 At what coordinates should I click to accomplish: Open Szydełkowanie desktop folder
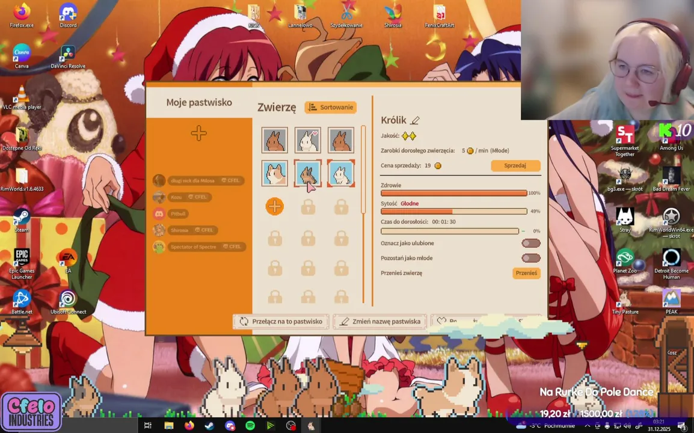(346, 16)
